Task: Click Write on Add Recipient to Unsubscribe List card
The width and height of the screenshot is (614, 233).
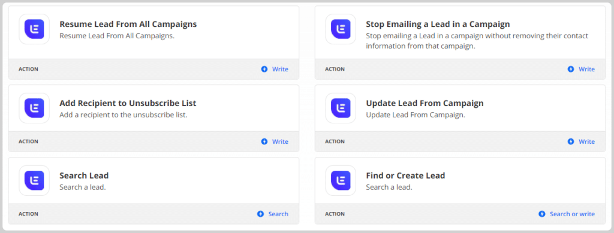Action: click(280, 141)
